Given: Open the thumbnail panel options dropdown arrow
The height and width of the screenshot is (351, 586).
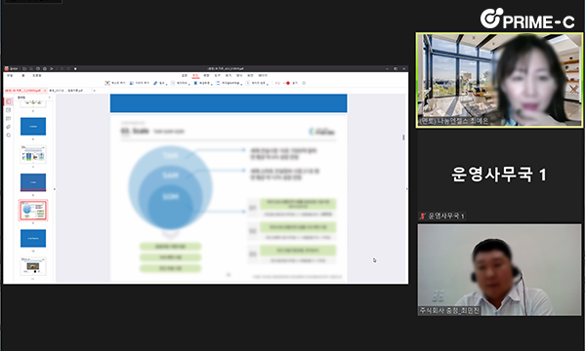Looking at the screenshot, I should pos(50,97).
